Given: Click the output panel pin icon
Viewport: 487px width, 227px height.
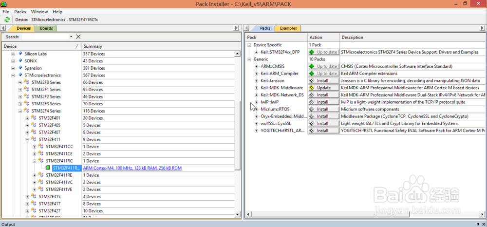Looking at the screenshot, I should [x=478, y=224].
